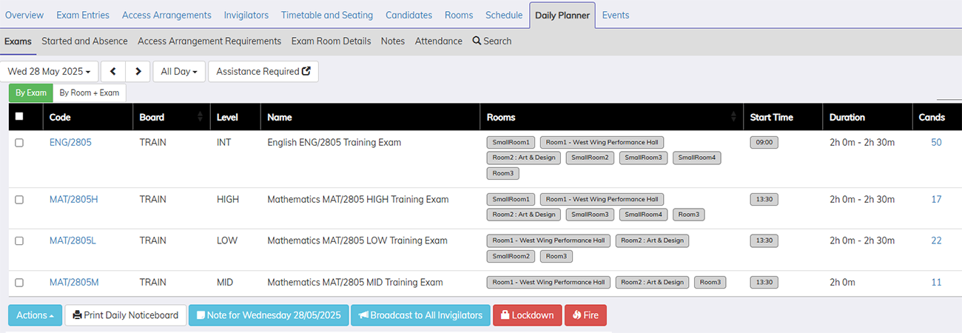The image size is (962, 333).
Task: Open the Actions dropdown menu
Action: (x=35, y=315)
